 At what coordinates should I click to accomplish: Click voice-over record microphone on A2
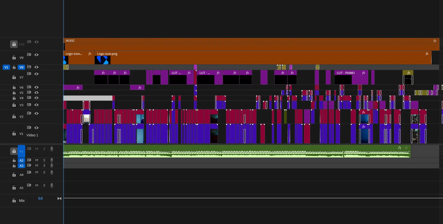tap(52, 160)
